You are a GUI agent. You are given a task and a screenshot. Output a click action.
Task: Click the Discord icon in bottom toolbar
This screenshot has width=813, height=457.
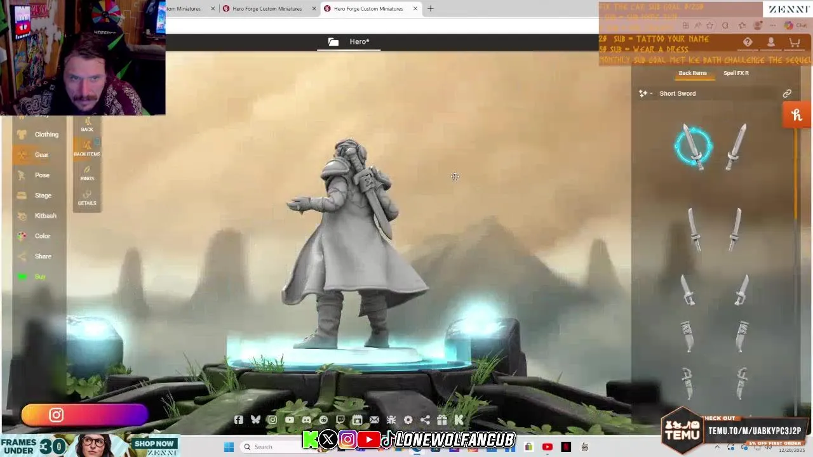pos(307,420)
